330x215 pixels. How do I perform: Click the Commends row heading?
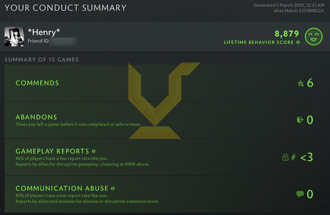[37, 83]
